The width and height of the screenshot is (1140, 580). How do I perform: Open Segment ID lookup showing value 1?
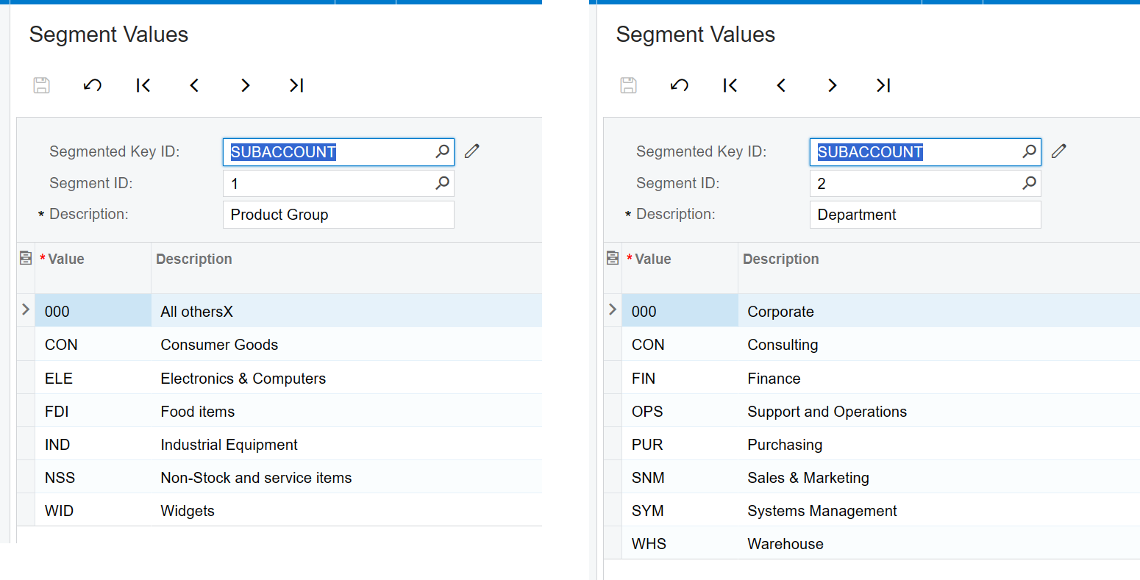[442, 183]
